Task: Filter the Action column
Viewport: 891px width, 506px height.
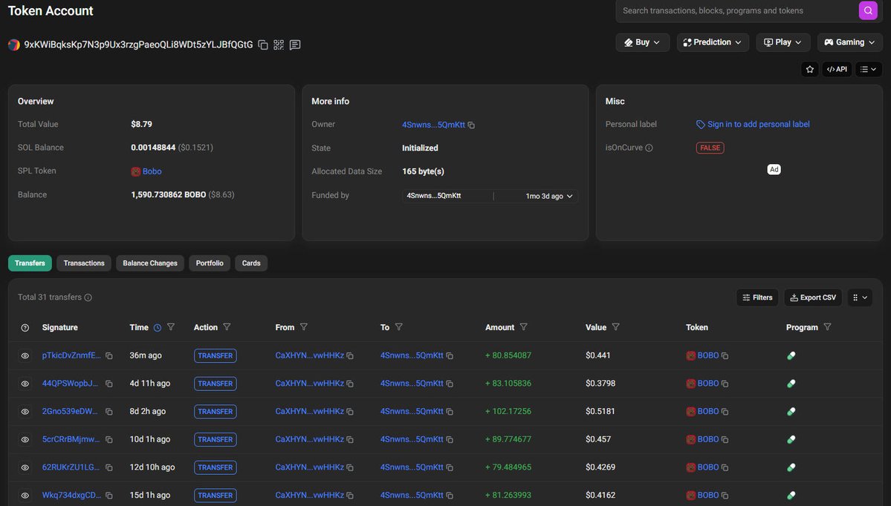Action: pyautogui.click(x=227, y=327)
